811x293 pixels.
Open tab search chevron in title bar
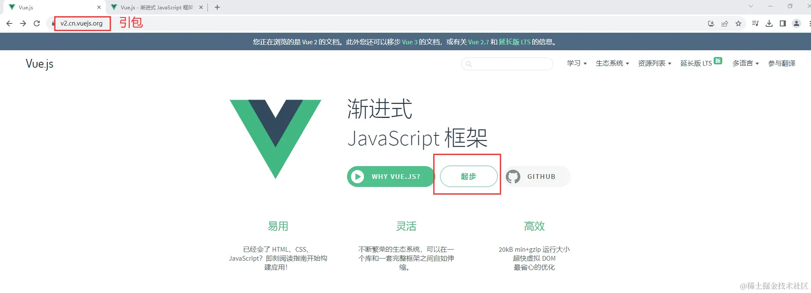[751, 6]
